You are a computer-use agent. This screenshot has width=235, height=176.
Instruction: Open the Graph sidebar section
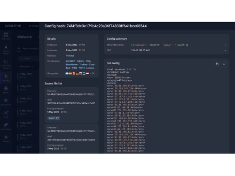click(6, 114)
